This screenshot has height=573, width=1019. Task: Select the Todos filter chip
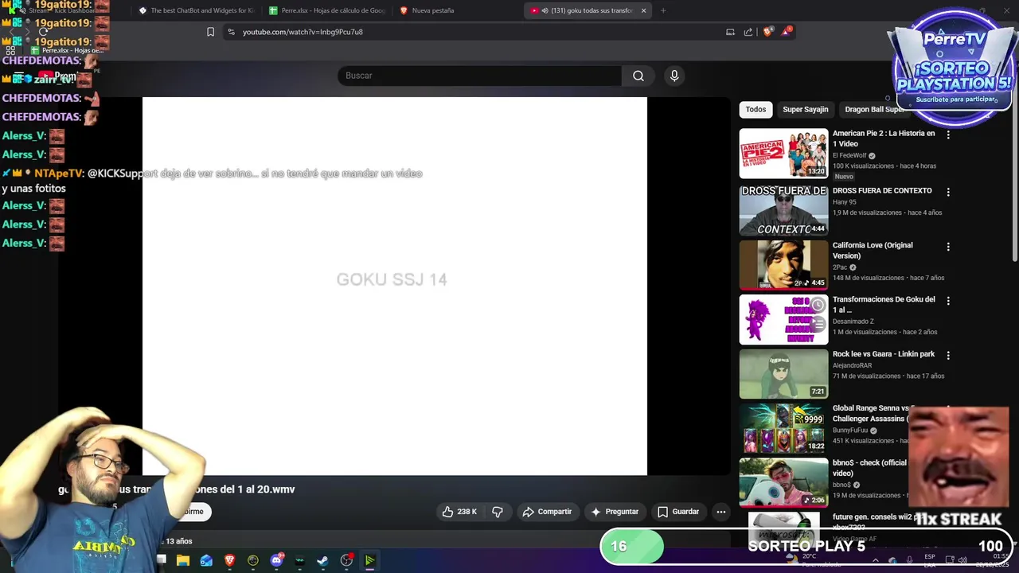pyautogui.click(x=755, y=109)
